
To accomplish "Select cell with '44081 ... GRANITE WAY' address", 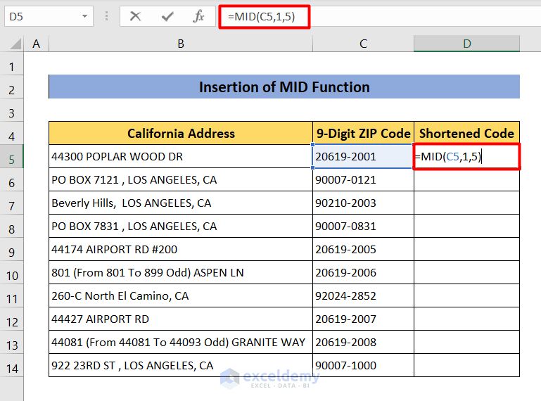I will pos(181,342).
